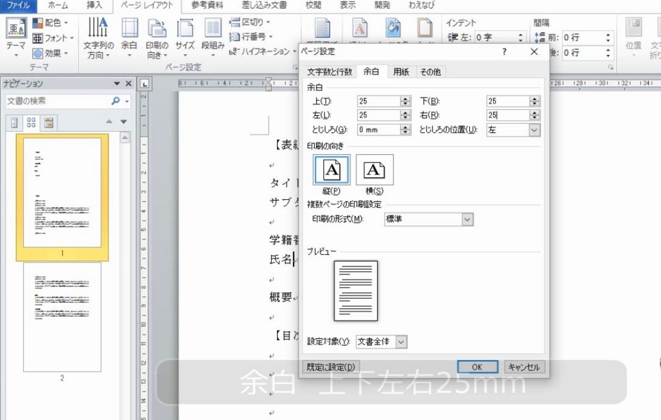Image resolution: width=661 pixels, height=420 pixels.
Task: Jump to next item with down arrow
Action: pos(123,121)
